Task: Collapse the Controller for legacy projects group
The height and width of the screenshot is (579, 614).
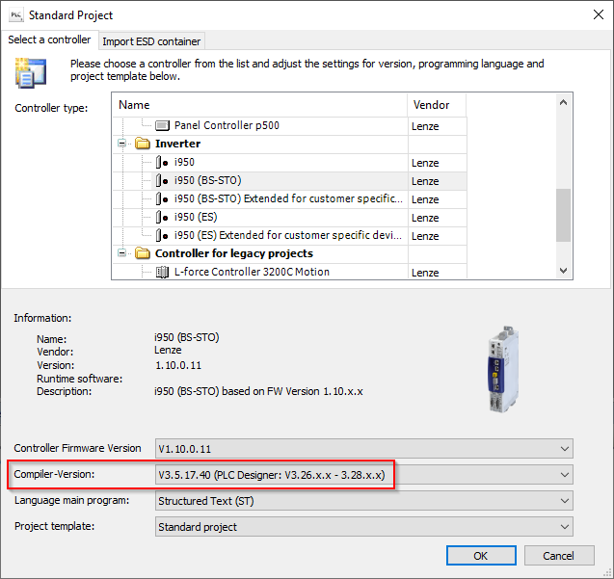Action: coord(121,253)
